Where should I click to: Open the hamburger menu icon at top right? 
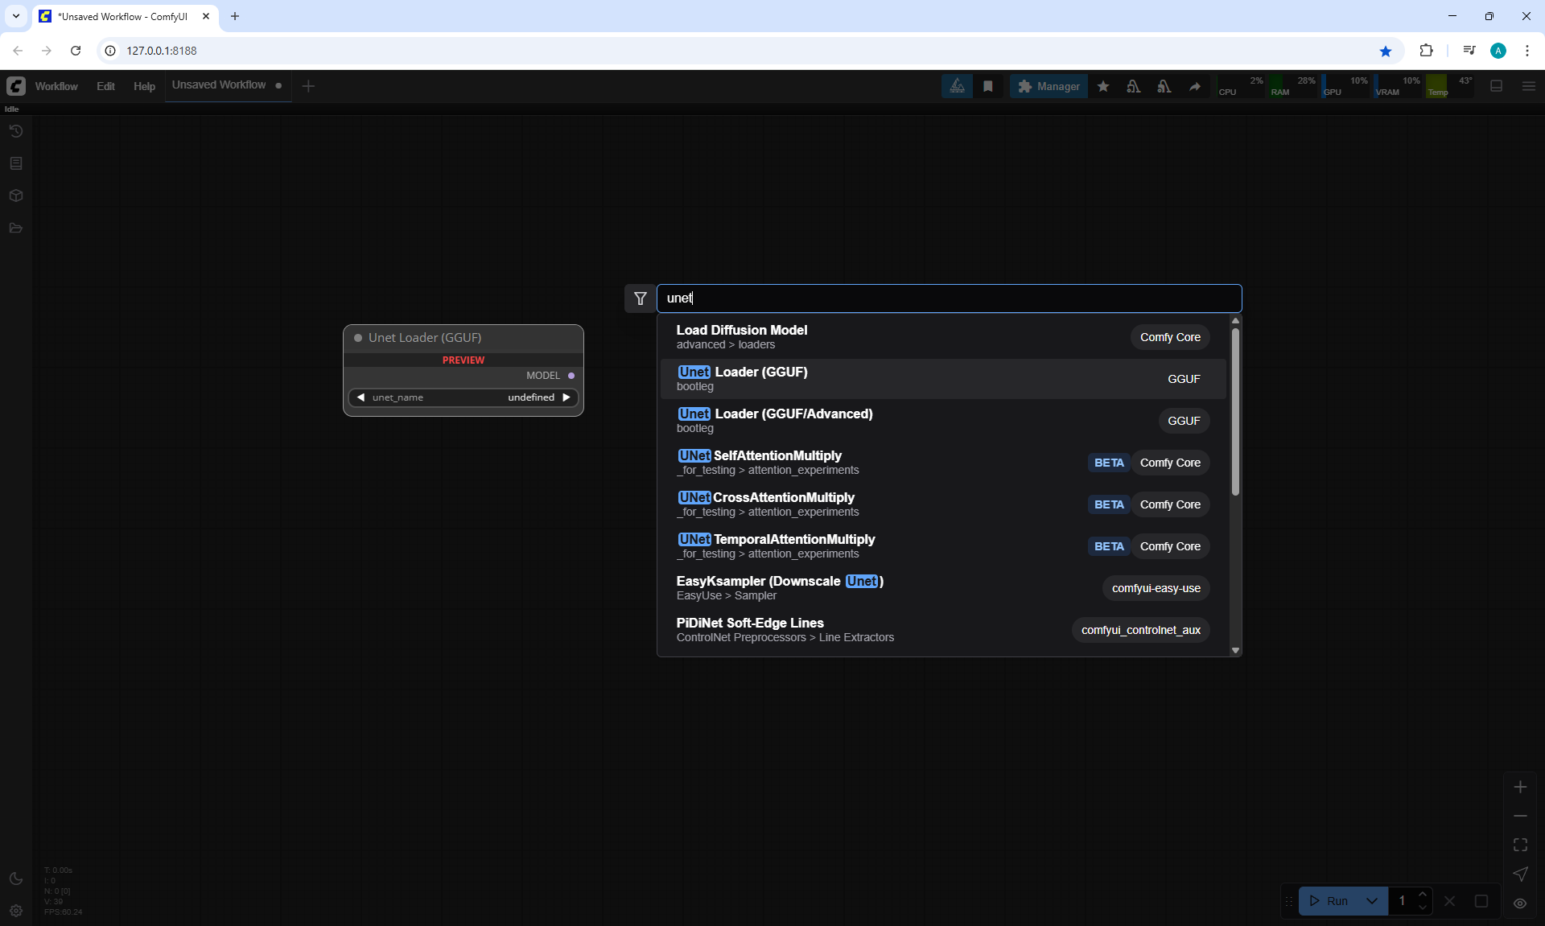tap(1529, 86)
